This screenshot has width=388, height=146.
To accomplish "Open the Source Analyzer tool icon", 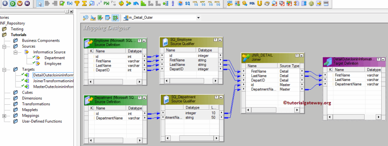I will (x=86, y=17).
